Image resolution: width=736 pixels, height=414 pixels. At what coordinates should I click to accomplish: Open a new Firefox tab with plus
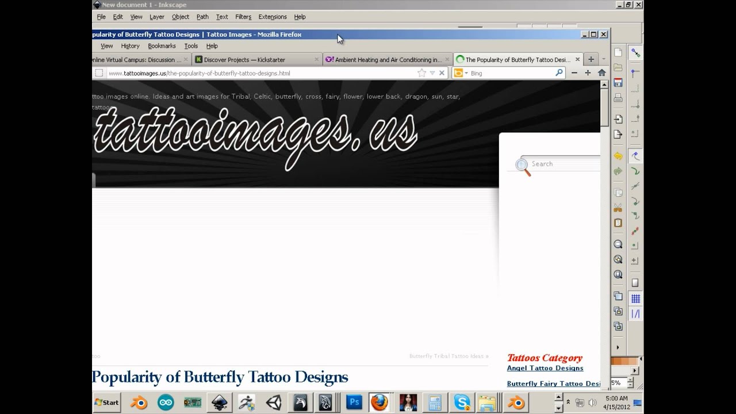pos(591,59)
